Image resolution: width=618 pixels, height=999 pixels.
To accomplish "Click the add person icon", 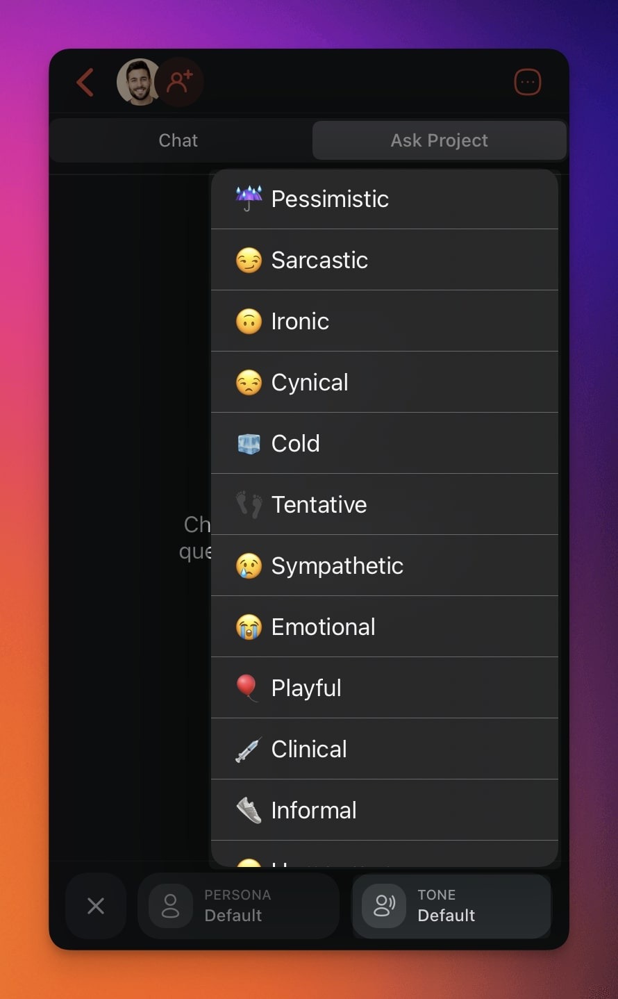I will click(180, 82).
